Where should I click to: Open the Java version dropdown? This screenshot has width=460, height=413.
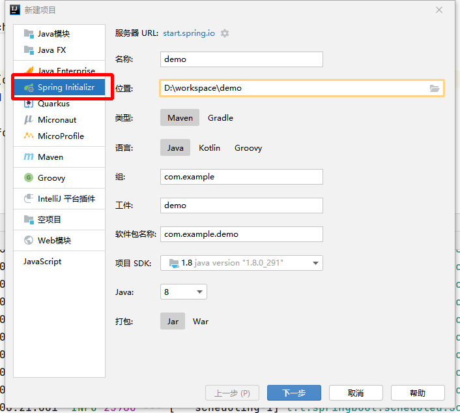(x=184, y=292)
